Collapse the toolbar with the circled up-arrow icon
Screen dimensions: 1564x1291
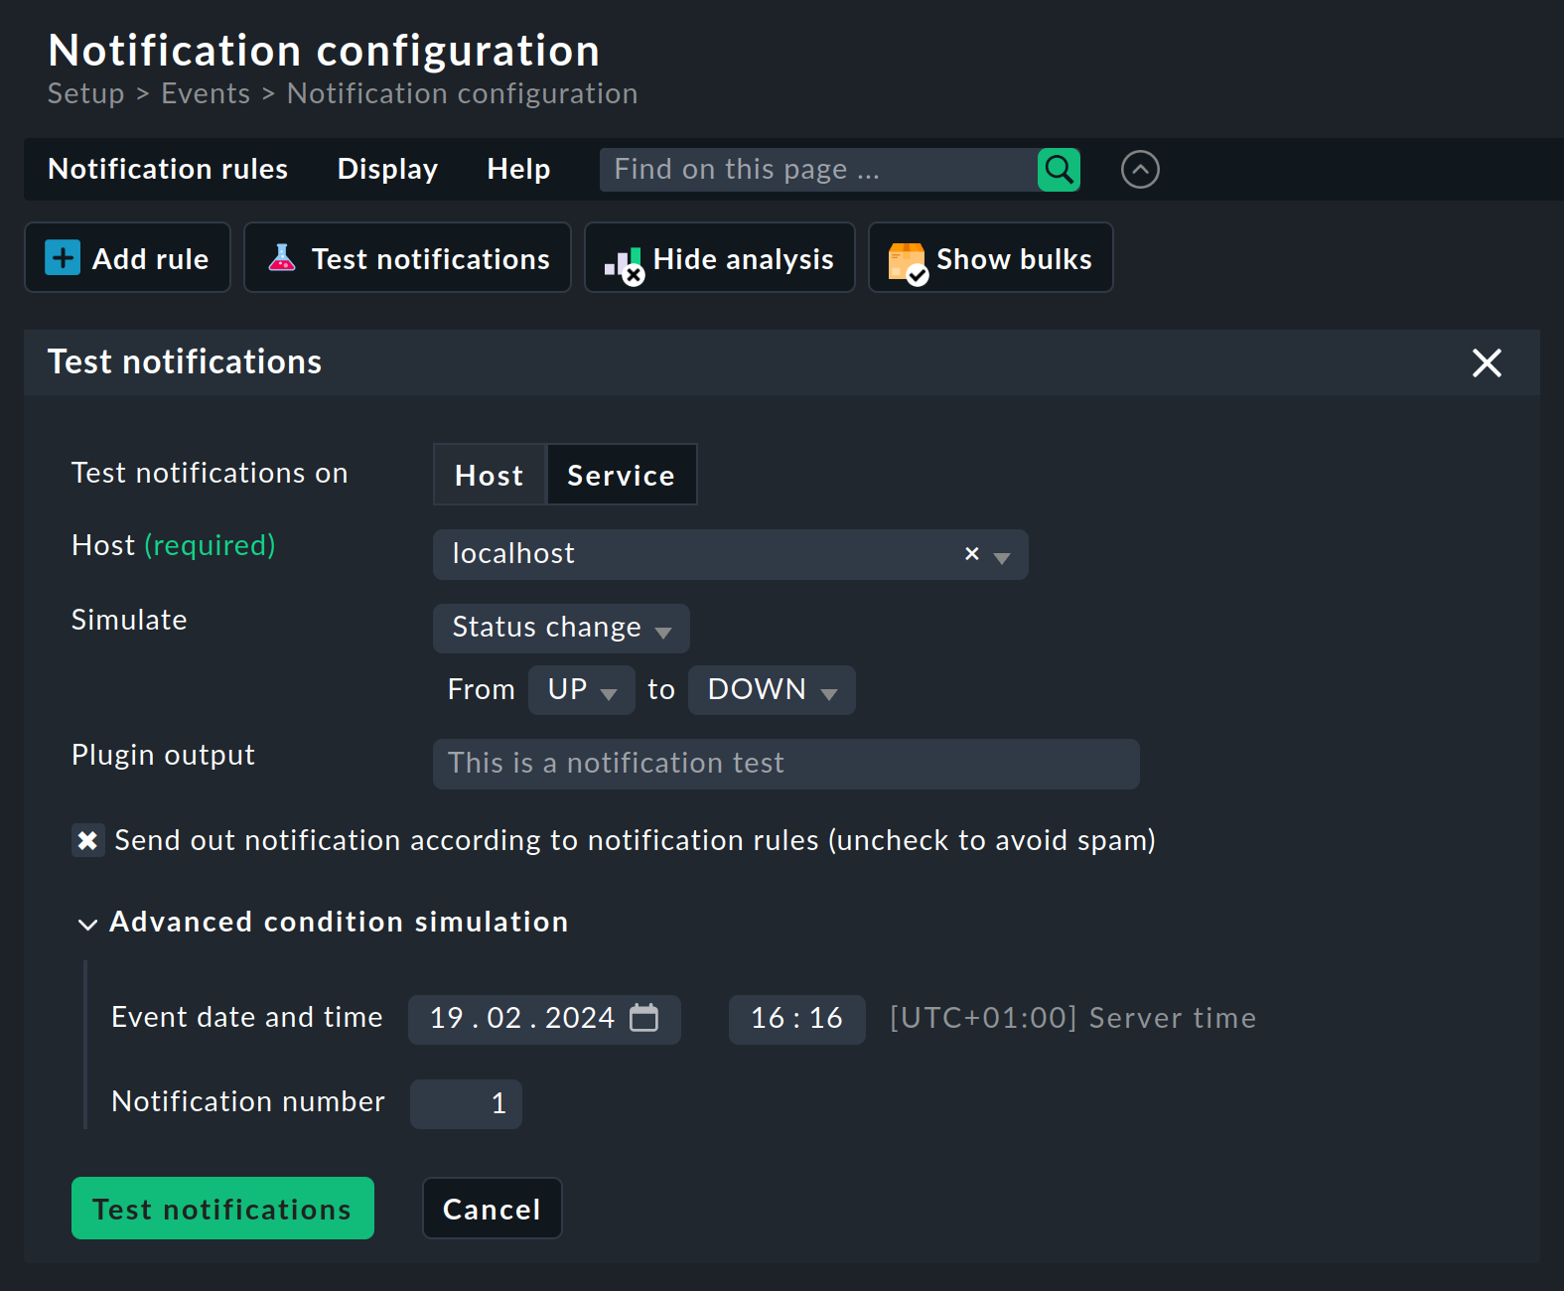pos(1140,170)
